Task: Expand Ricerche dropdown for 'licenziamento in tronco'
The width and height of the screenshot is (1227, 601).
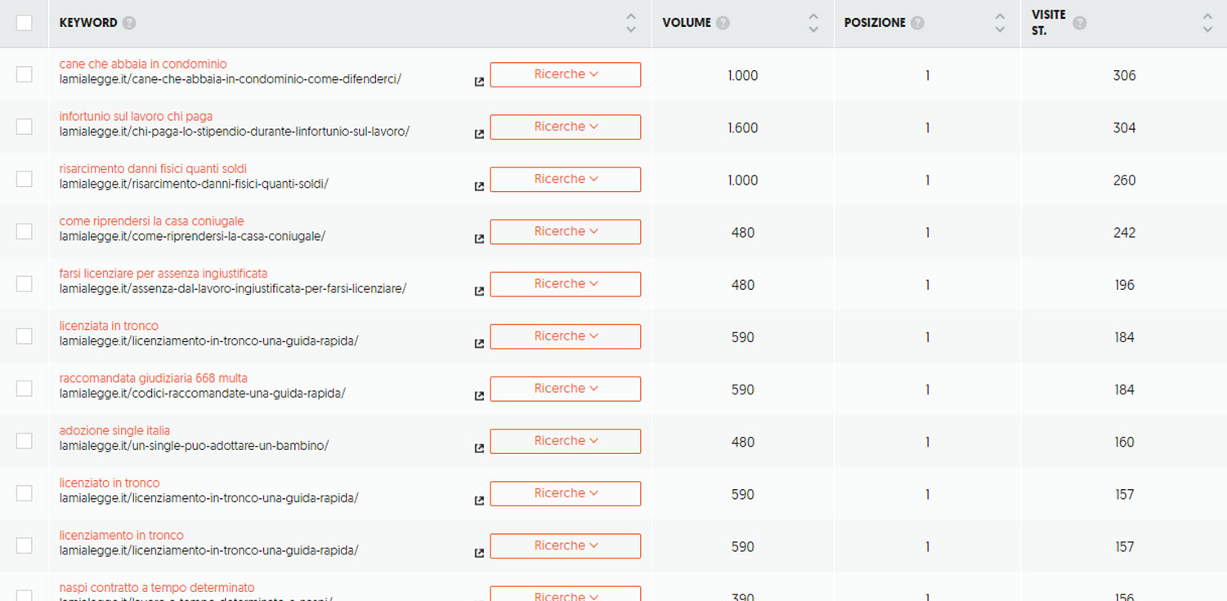Action: [x=565, y=546]
